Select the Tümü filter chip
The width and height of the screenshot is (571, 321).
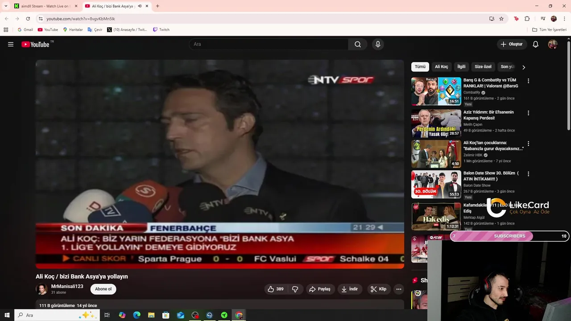pos(420,67)
